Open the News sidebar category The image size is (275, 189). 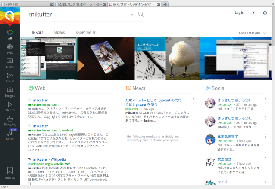[10, 63]
